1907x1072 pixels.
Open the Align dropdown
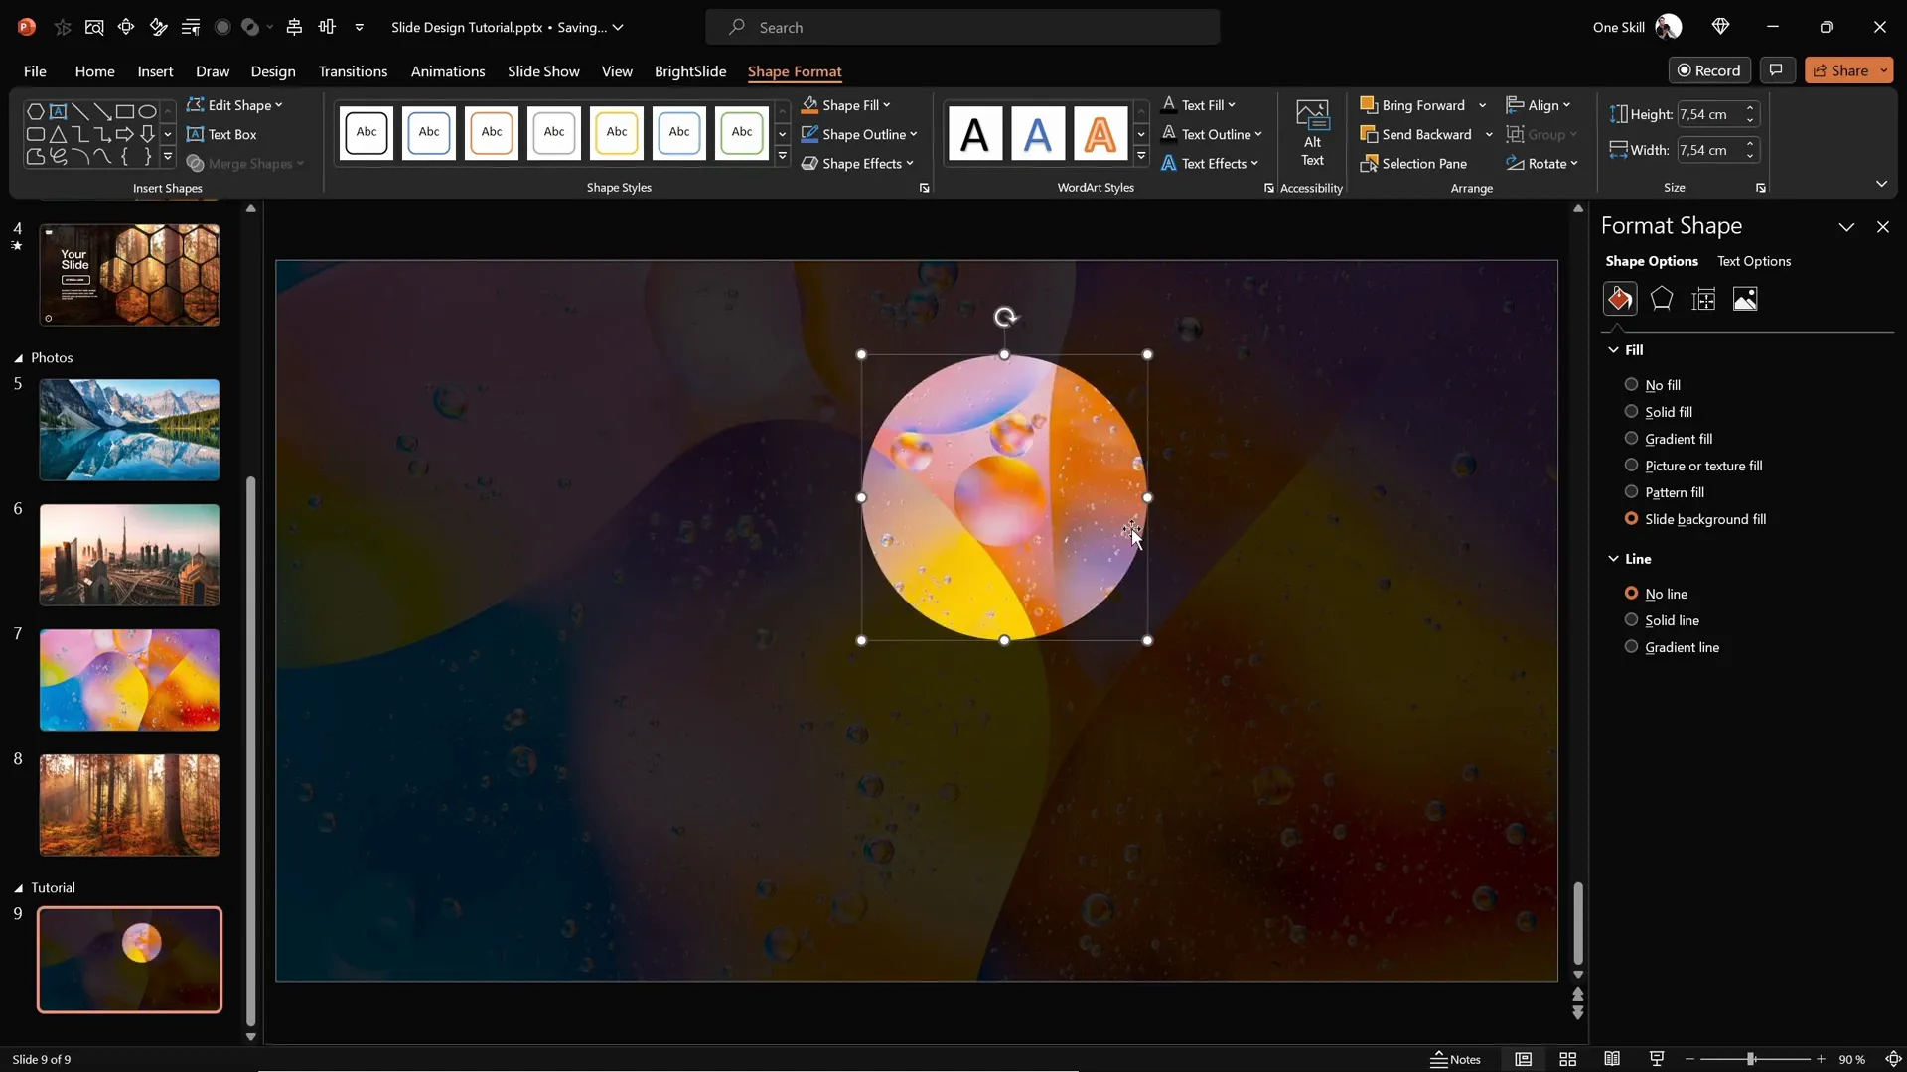pyautogui.click(x=1539, y=105)
